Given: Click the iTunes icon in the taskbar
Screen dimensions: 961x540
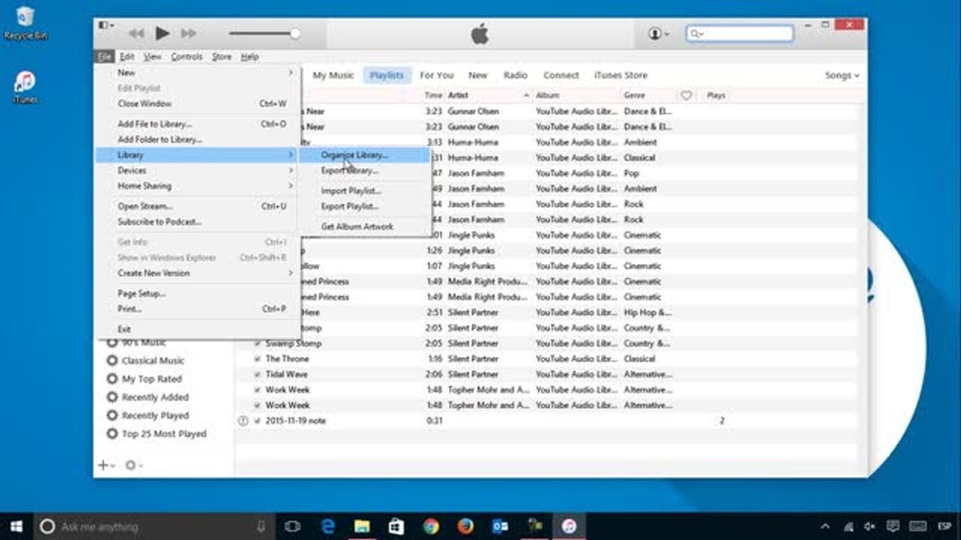Looking at the screenshot, I should 569,526.
